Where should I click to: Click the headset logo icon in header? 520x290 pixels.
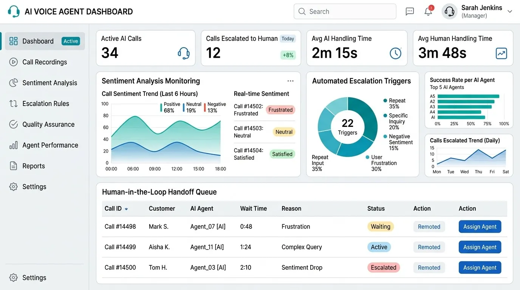pos(14,11)
